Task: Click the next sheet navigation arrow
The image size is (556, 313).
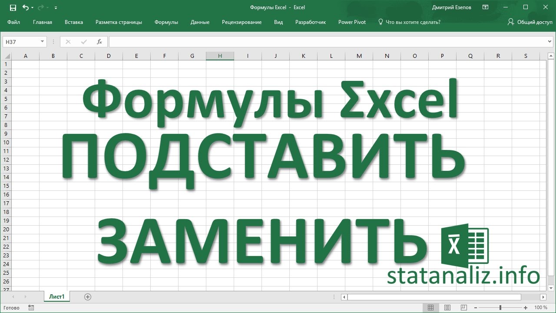Action: coord(25,297)
